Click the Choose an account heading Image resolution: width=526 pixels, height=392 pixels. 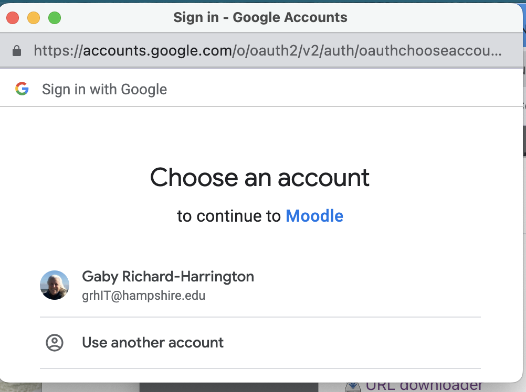point(260,178)
